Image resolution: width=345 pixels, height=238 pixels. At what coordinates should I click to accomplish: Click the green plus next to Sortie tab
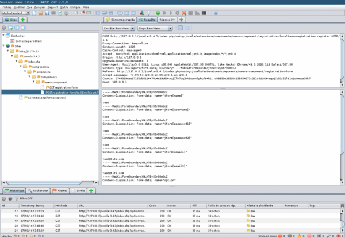coord(91,190)
